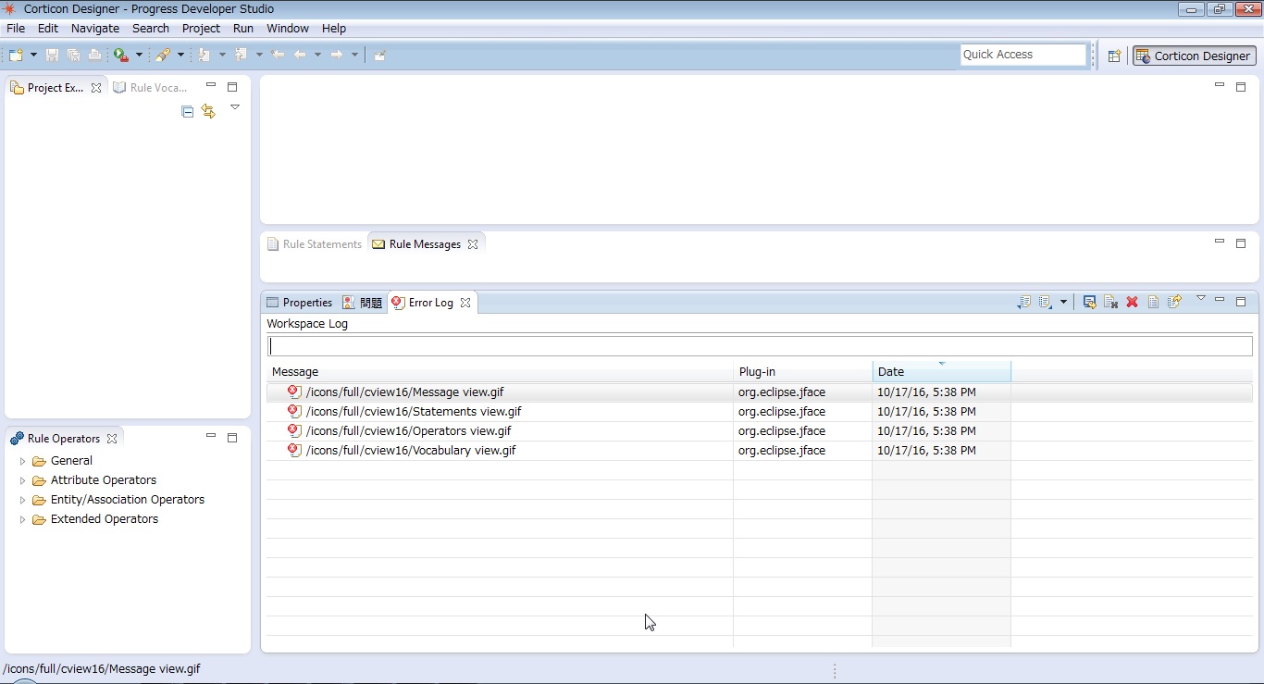The height and width of the screenshot is (684, 1264).
Task: Click the Search flashlight toolbar icon
Action: (163, 56)
